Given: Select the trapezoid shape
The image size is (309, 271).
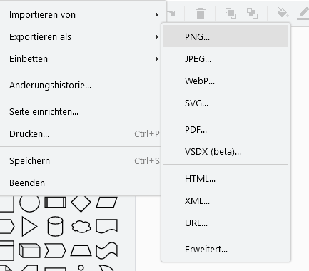Looking at the screenshot, I should 81,251.
